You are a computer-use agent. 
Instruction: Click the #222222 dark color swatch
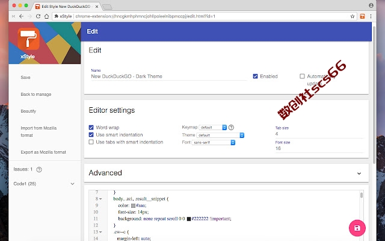189,219
